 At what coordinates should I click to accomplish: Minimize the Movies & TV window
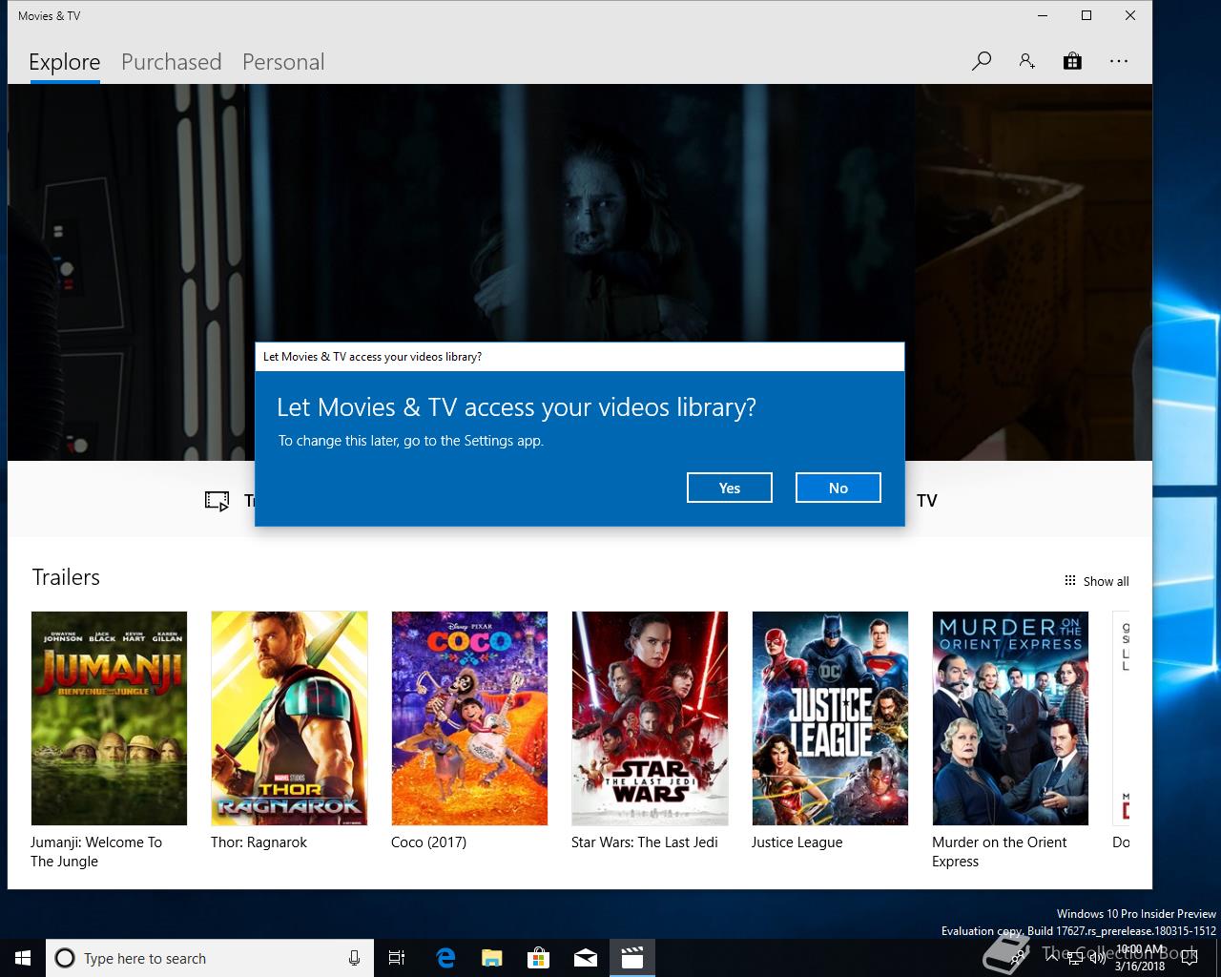1043,15
